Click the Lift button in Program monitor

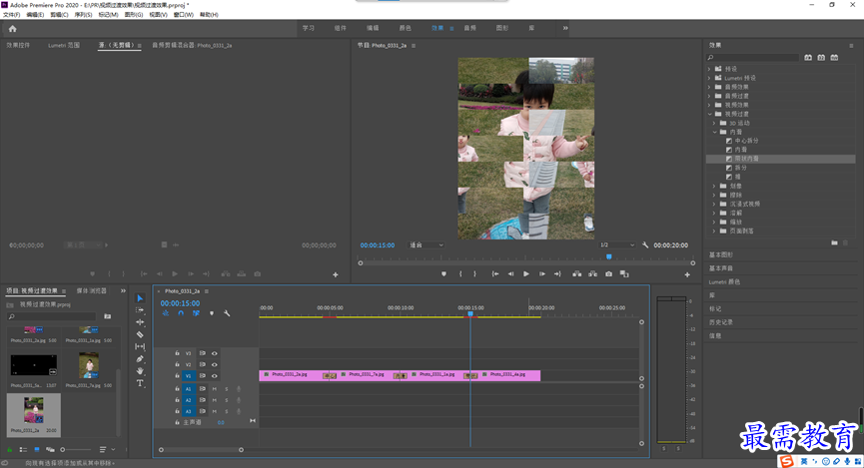(577, 273)
